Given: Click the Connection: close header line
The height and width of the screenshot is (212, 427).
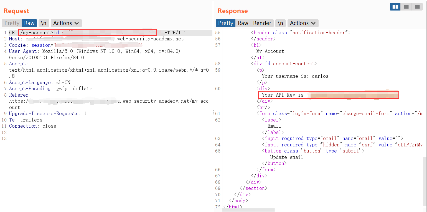Looking at the screenshot, I should [32, 126].
